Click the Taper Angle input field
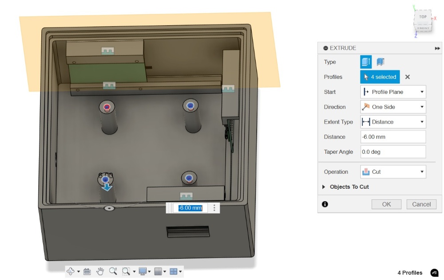Viewport: 444px width, 280px height. [393, 152]
